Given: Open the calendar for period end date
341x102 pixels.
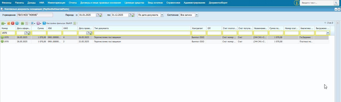Looking at the screenshot, I should point(130,15).
